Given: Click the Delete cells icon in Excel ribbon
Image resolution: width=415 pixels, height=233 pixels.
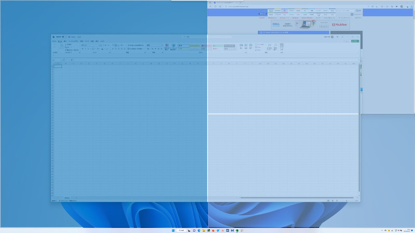Looking at the screenshot, I should [246, 46].
